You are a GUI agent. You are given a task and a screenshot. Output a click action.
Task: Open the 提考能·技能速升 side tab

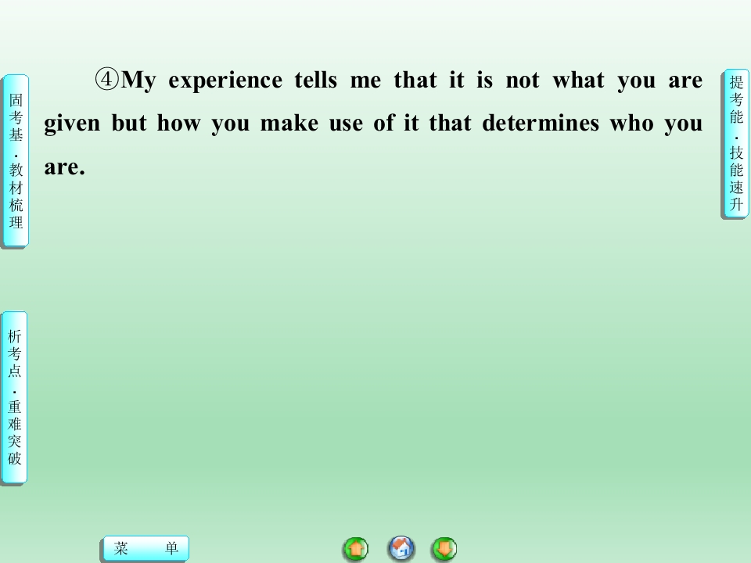click(735, 144)
